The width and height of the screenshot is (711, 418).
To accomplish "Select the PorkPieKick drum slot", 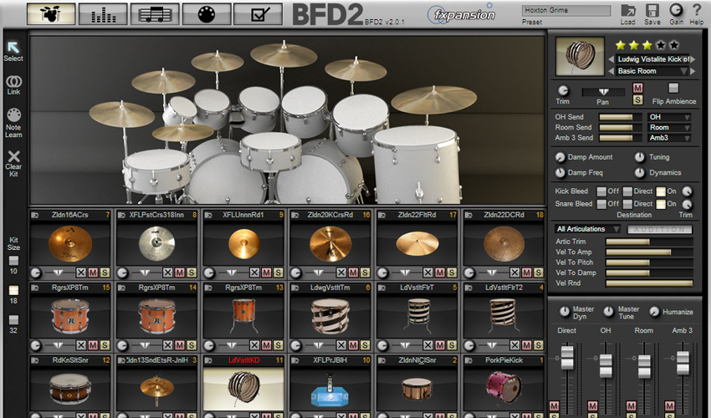I will tap(504, 388).
